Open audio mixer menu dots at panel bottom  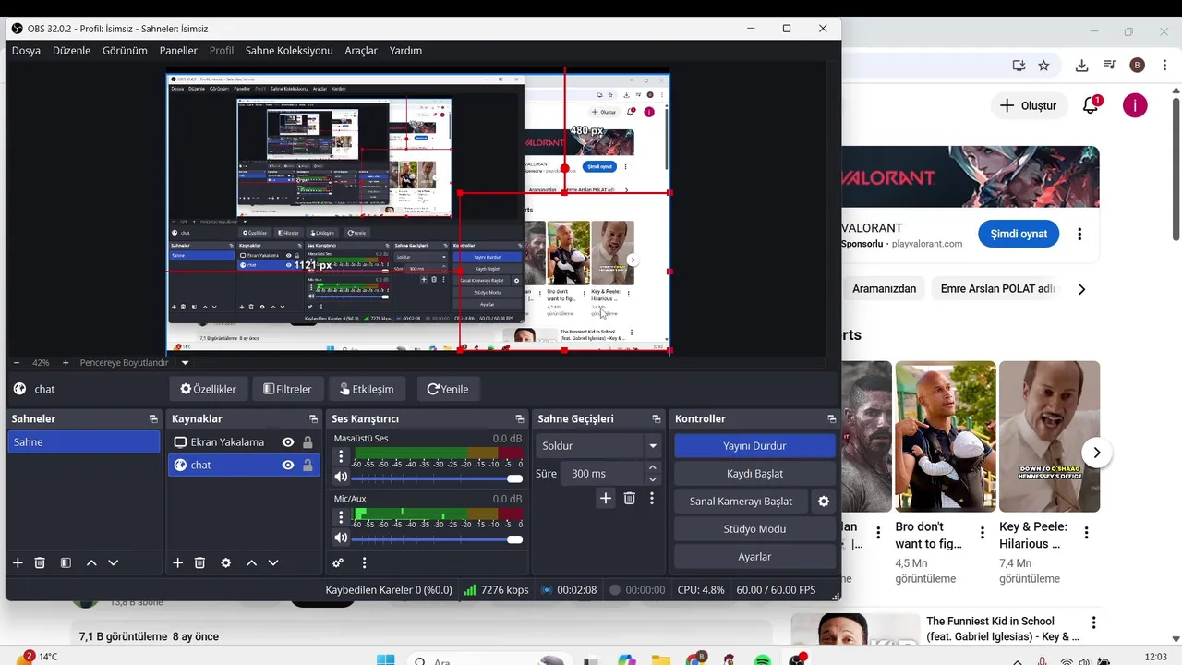point(364,562)
